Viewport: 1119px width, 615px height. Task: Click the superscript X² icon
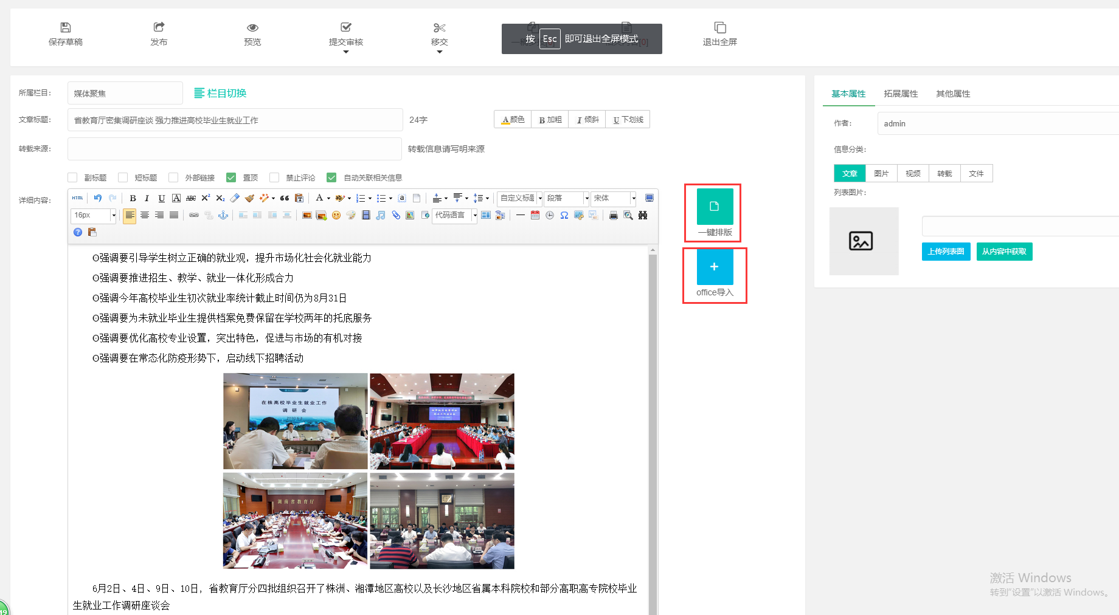coord(206,198)
